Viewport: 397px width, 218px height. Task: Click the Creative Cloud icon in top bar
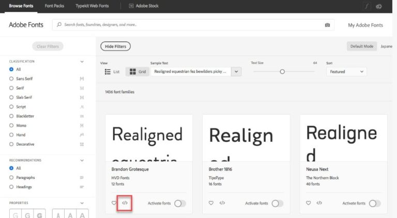pos(379,6)
